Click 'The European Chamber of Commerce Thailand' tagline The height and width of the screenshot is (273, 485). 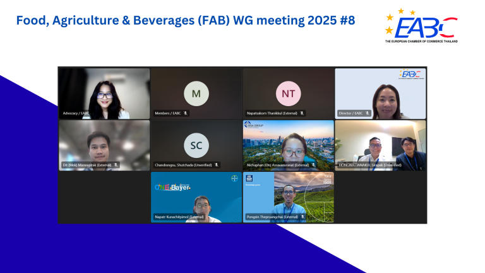pyautogui.click(x=421, y=41)
